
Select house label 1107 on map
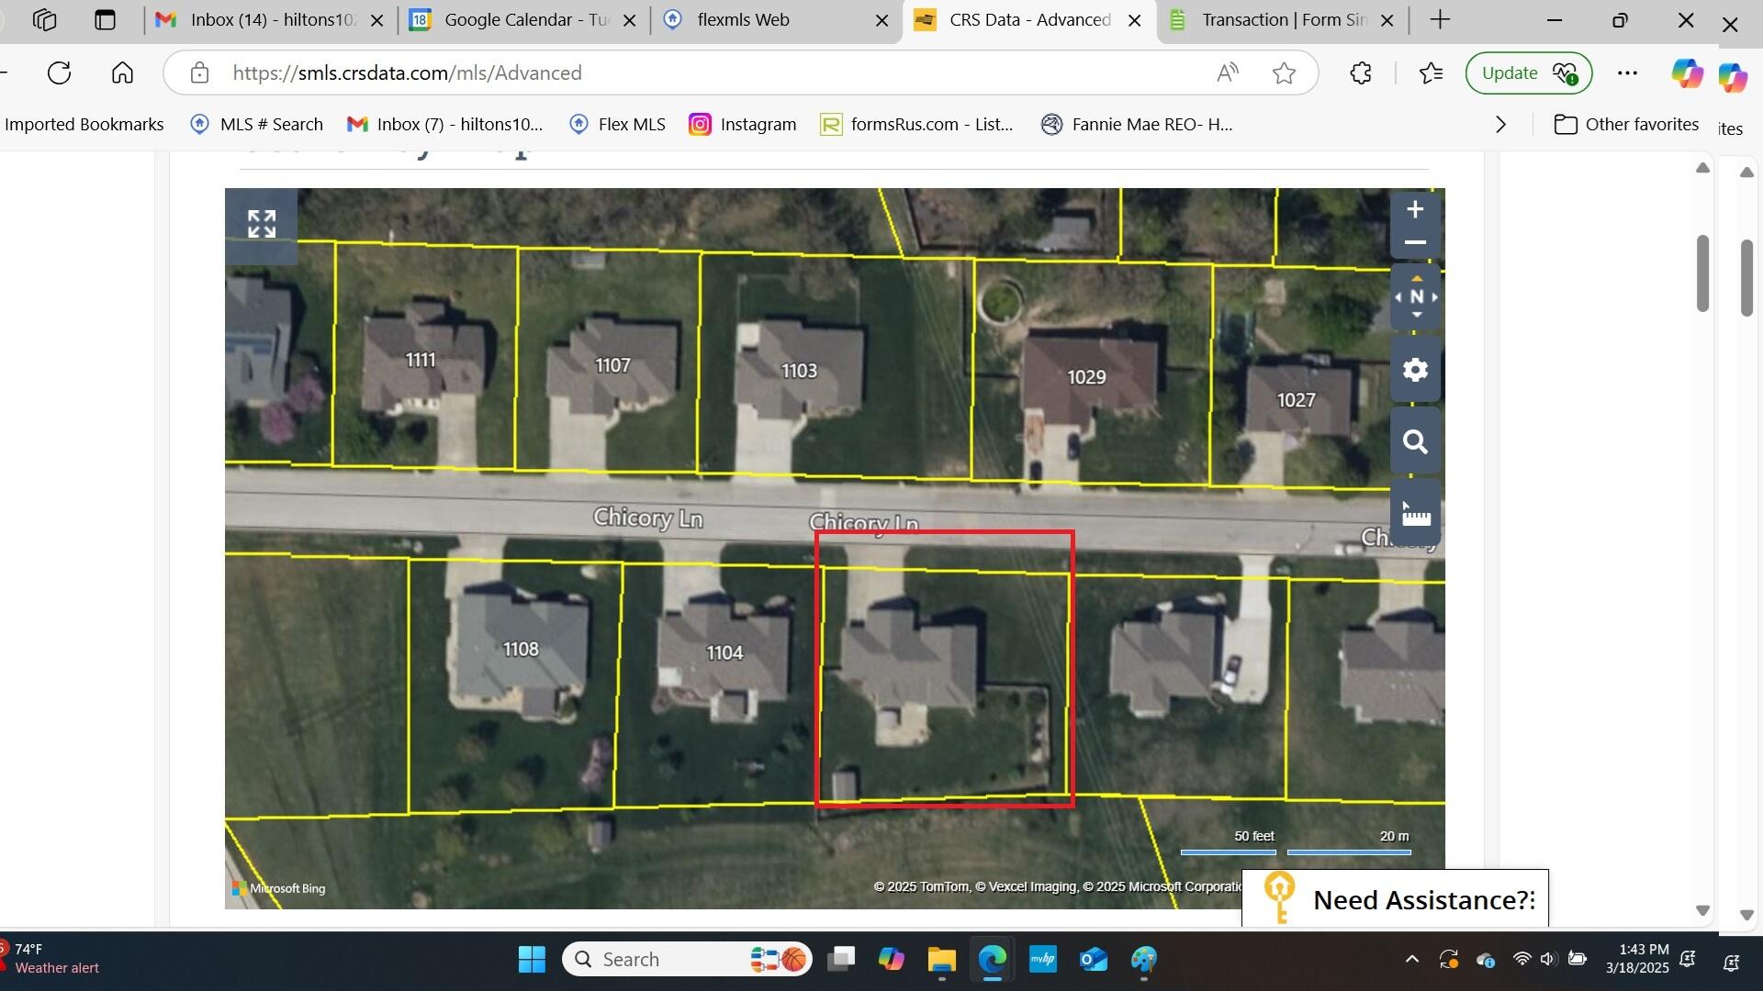tap(612, 365)
